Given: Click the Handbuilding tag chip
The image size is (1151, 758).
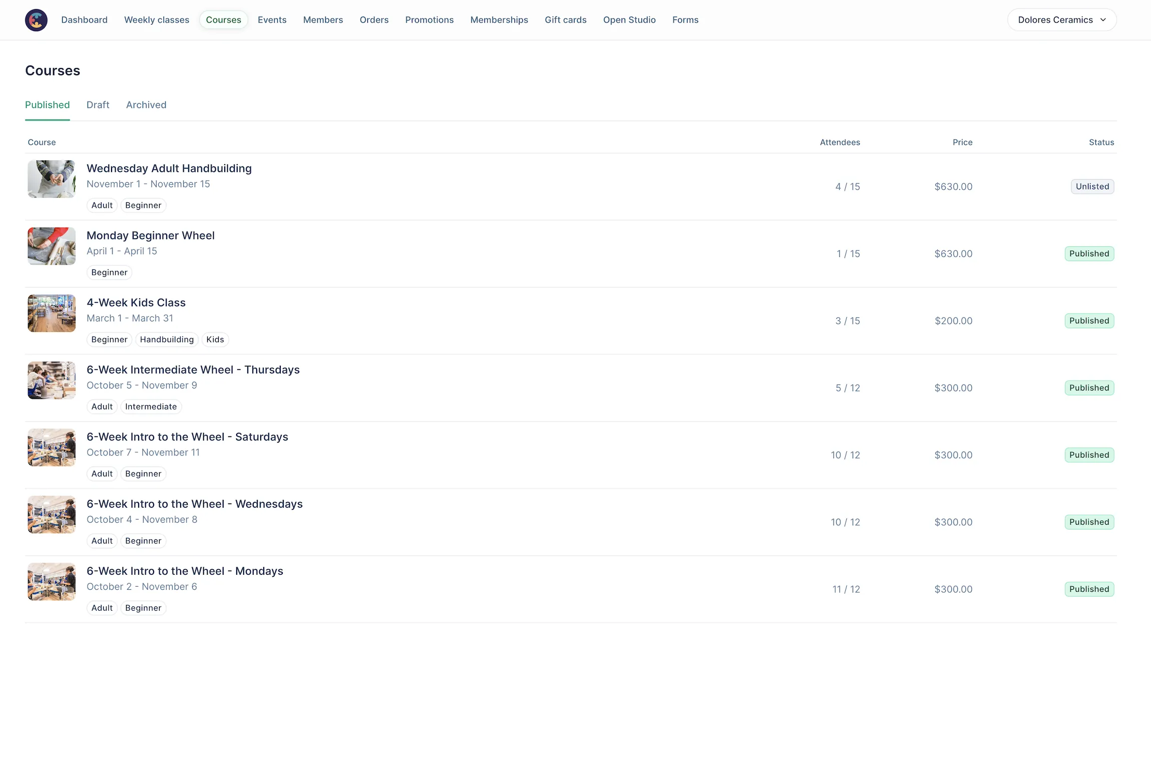Looking at the screenshot, I should point(167,339).
